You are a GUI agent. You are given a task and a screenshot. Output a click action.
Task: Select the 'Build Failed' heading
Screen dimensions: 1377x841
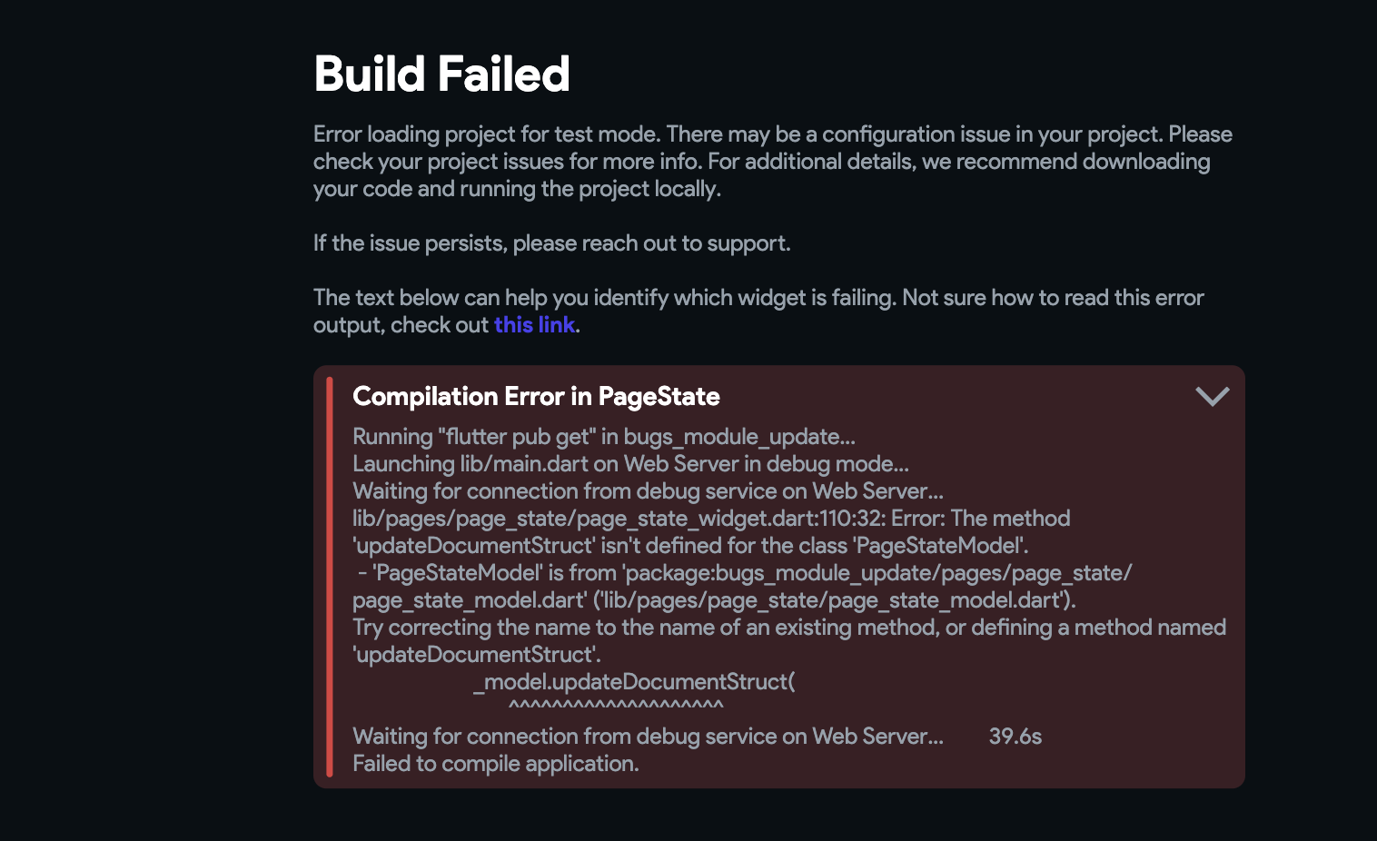tap(441, 74)
